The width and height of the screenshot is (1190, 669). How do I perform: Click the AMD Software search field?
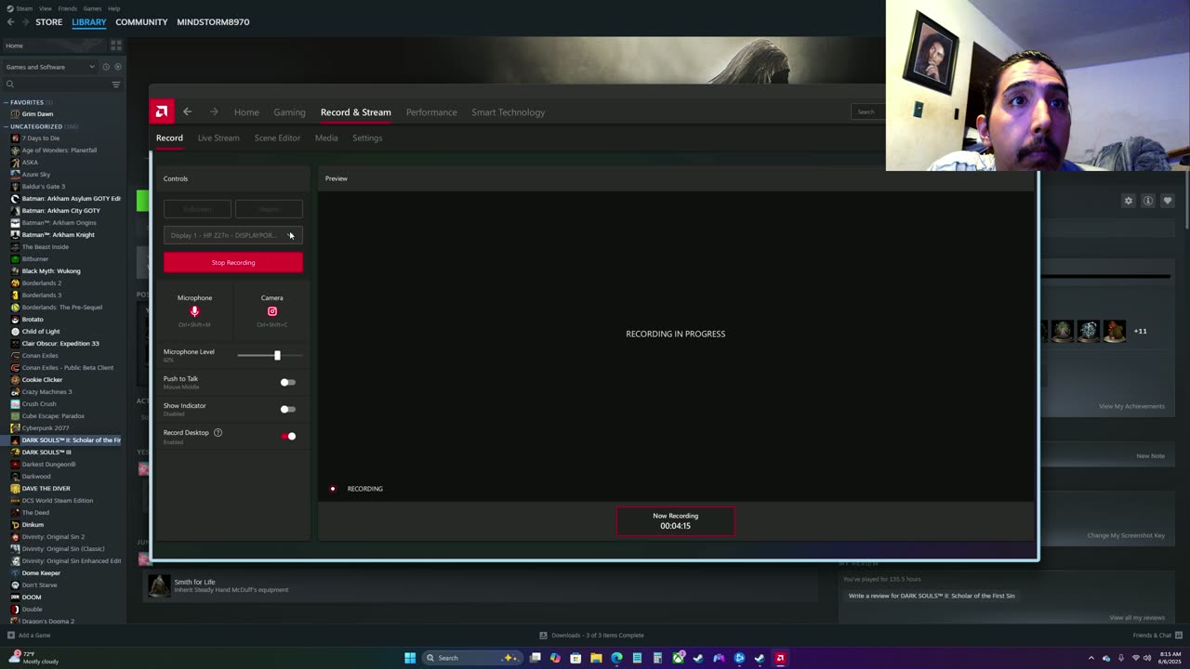point(869,111)
